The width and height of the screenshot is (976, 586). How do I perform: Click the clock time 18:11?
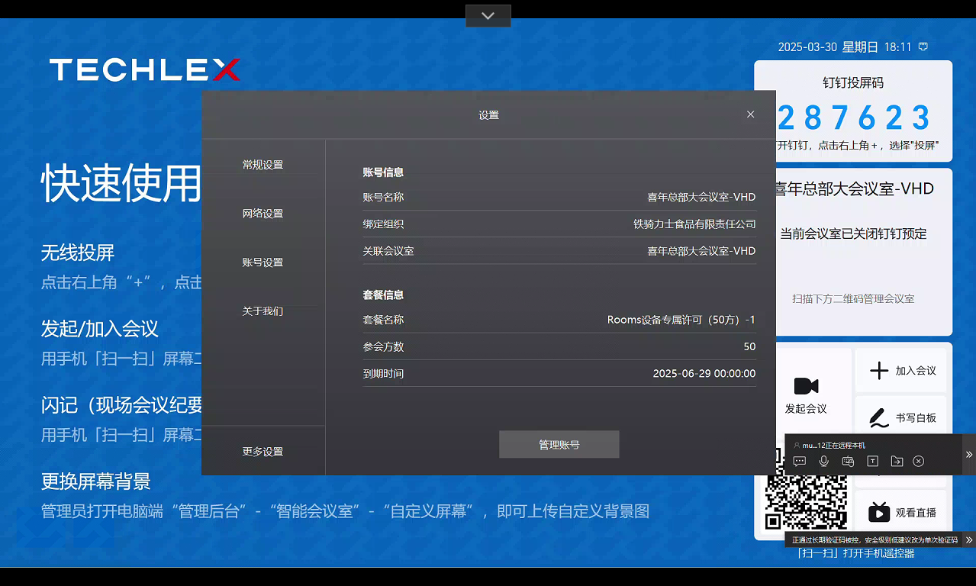pos(897,47)
